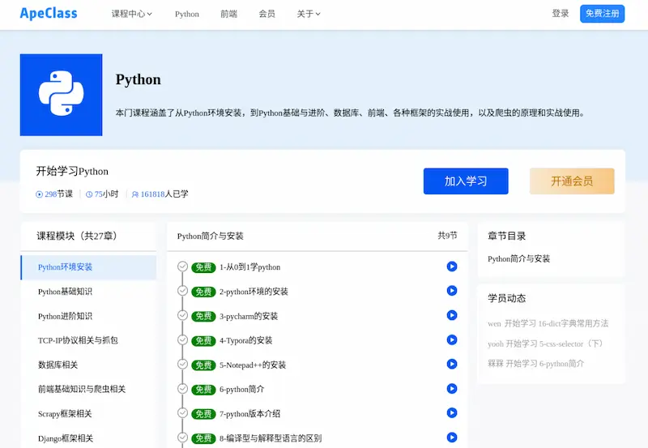This screenshot has height=448, width=648.
Task: Click the 加入学习 button
Action: 466,181
